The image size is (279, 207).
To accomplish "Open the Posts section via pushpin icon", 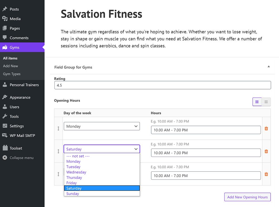I will point(4,9).
